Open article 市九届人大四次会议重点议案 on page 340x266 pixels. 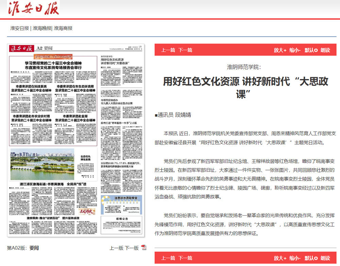coord(117,102)
